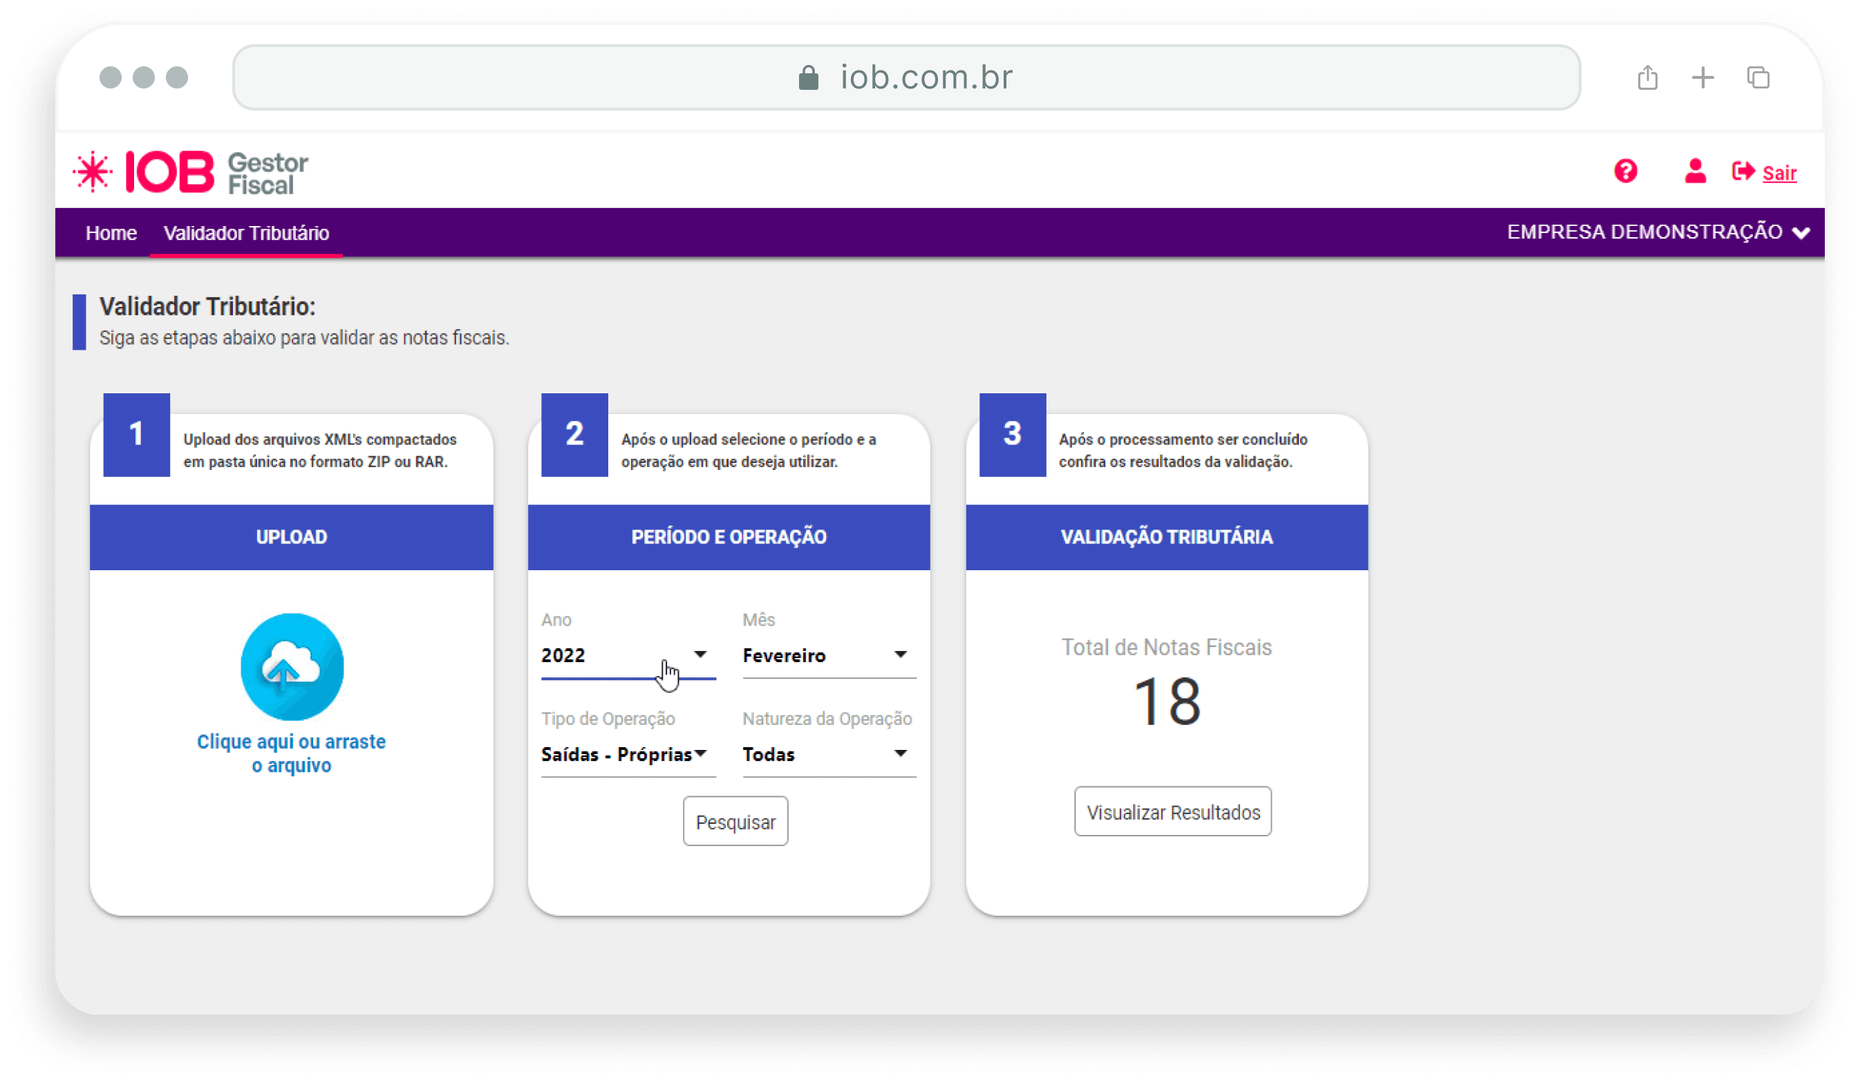Click the help question mark icon

1625,171
